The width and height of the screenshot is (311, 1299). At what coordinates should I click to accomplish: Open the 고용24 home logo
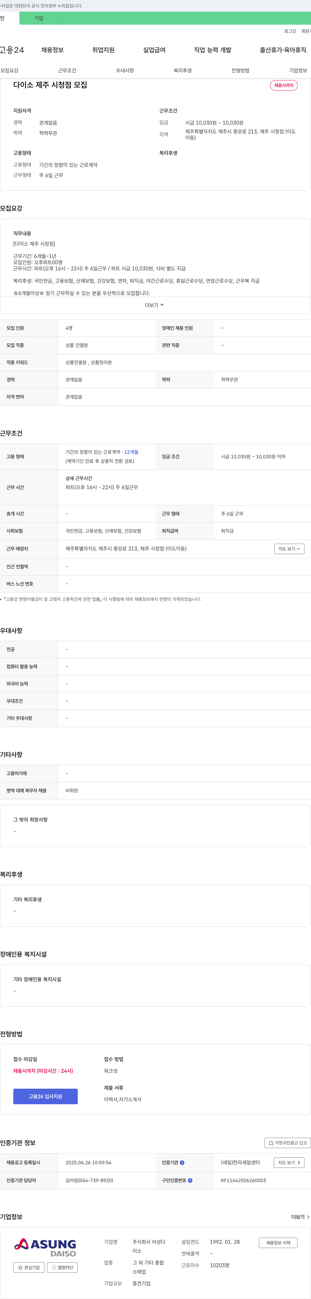[12, 50]
